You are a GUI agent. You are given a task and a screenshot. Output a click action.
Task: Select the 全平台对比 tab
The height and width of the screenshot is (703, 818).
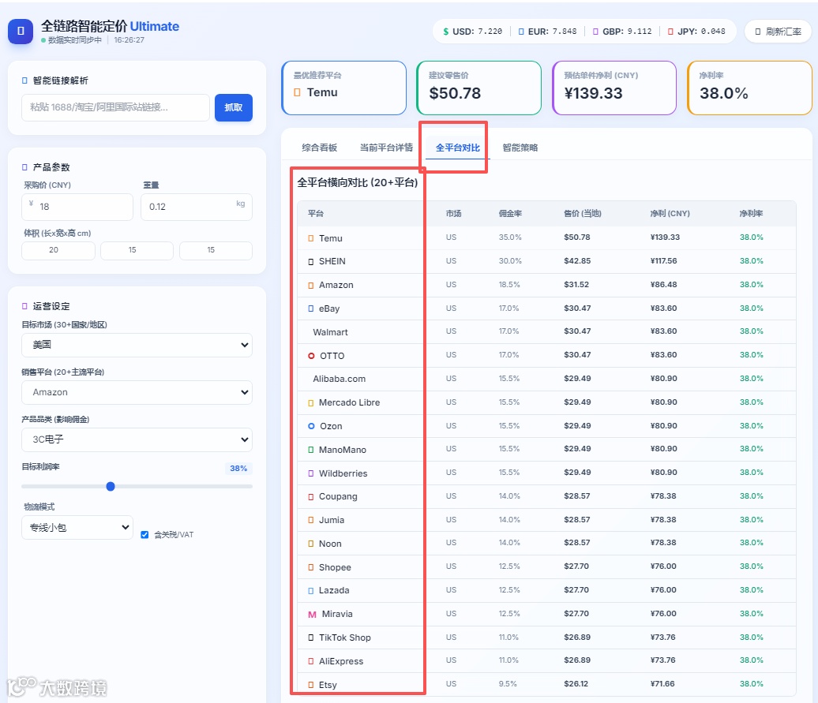pyautogui.click(x=457, y=148)
